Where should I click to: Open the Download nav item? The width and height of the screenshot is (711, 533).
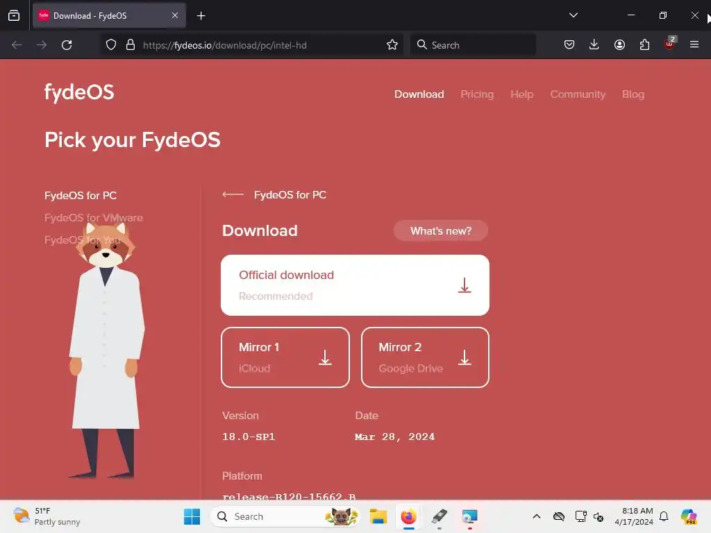419,94
